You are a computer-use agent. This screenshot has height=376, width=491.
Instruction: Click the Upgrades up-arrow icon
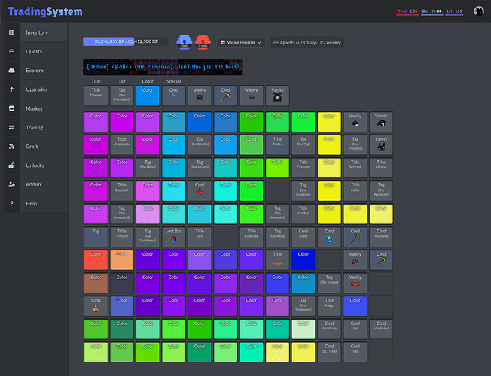click(11, 89)
